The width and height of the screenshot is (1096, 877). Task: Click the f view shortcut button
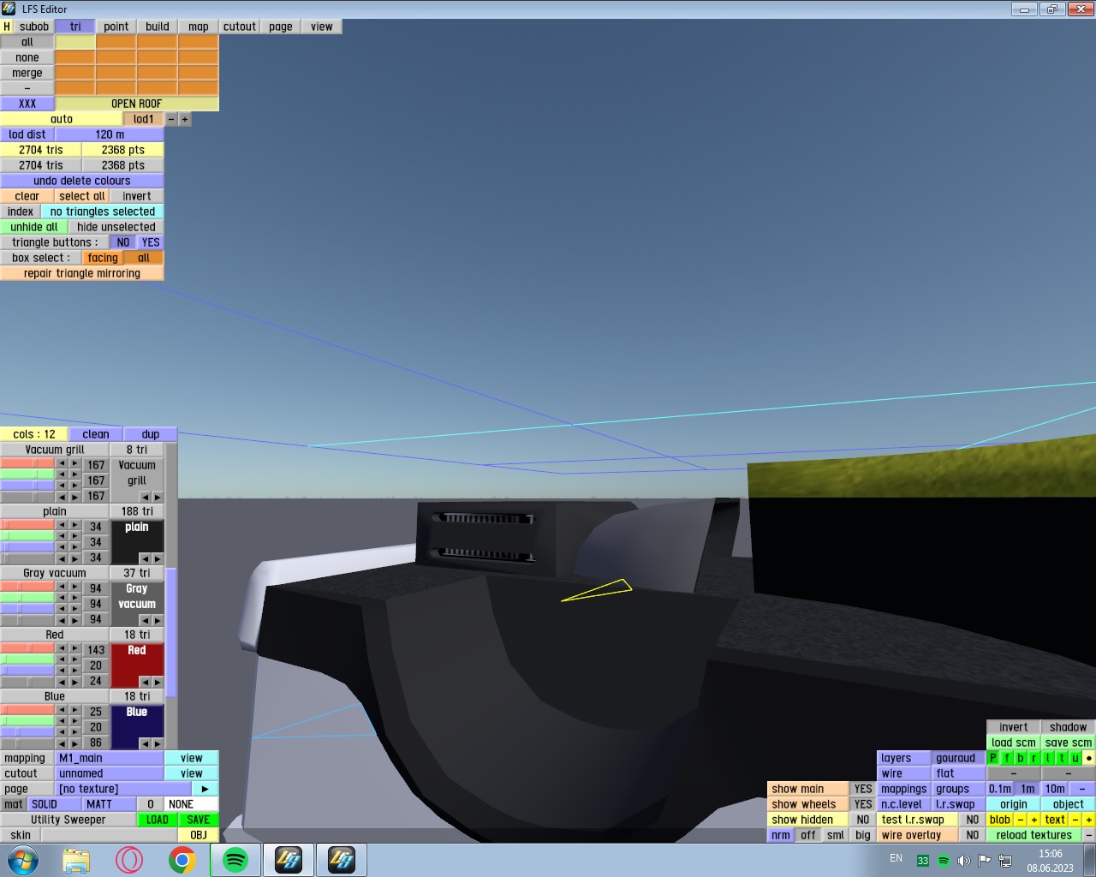tap(1007, 758)
